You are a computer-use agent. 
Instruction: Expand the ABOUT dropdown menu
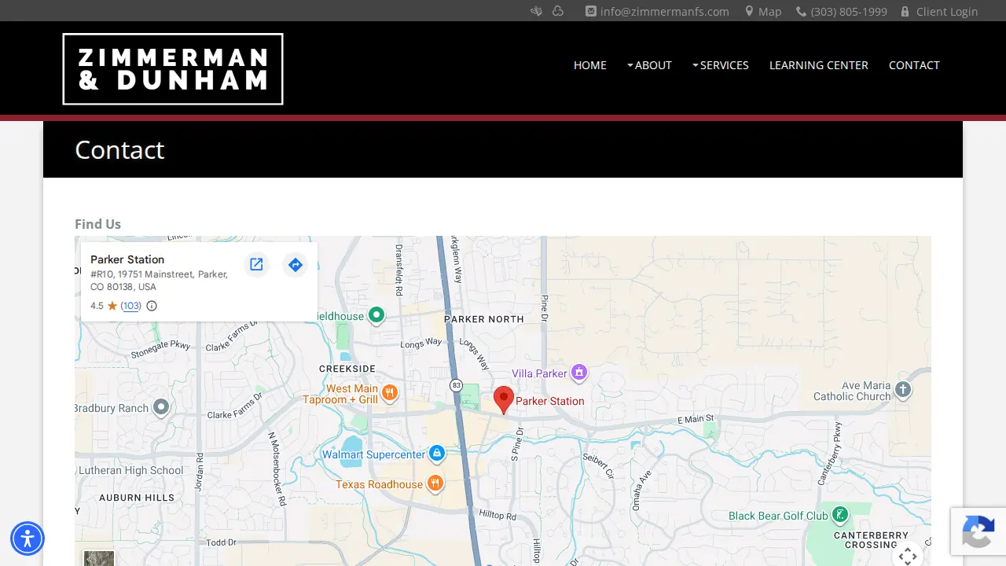point(649,65)
